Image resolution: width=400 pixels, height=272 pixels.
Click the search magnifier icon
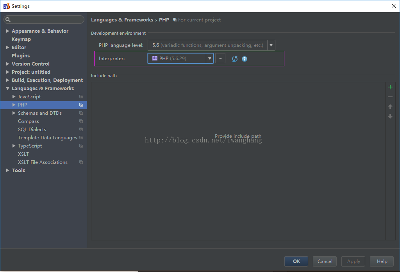pos(8,20)
